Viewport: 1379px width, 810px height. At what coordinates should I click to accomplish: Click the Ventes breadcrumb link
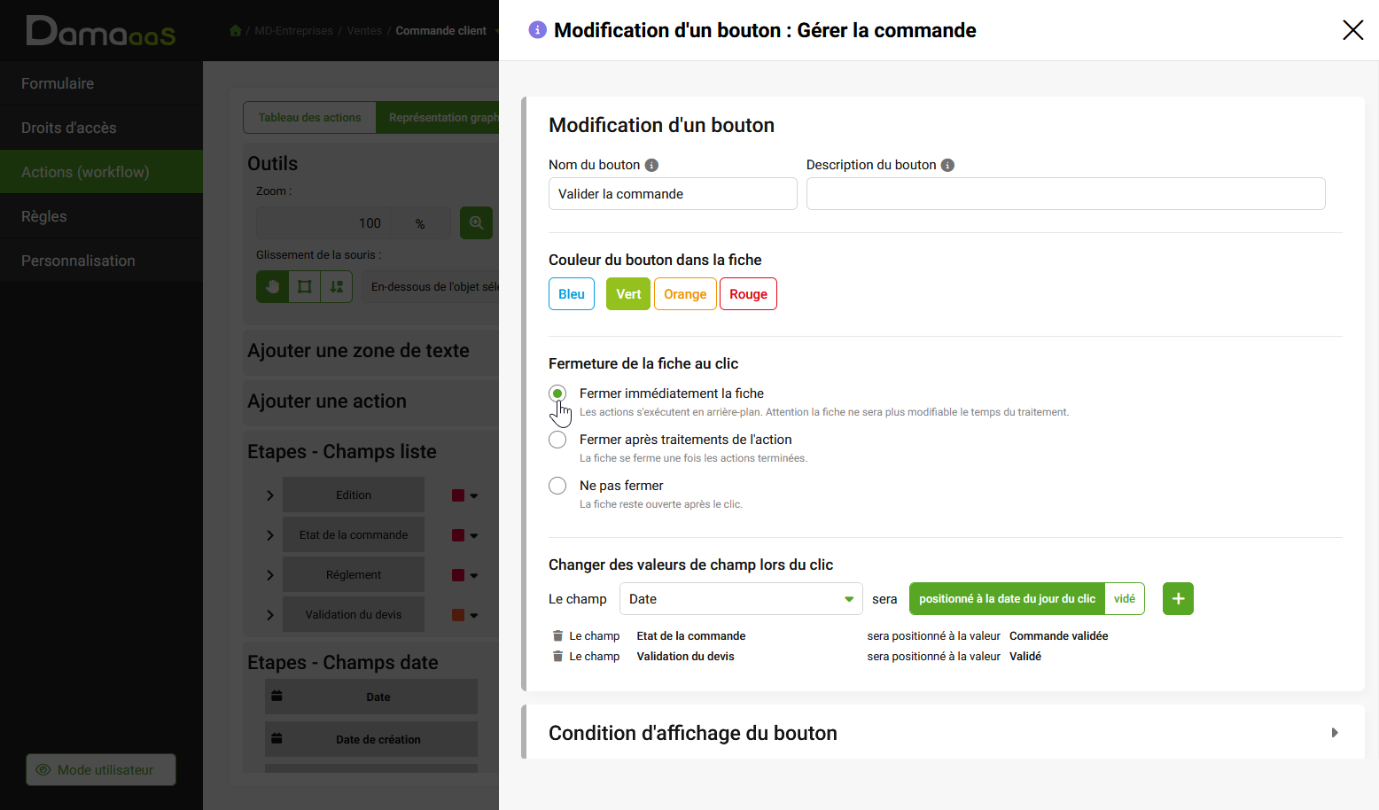tap(364, 31)
